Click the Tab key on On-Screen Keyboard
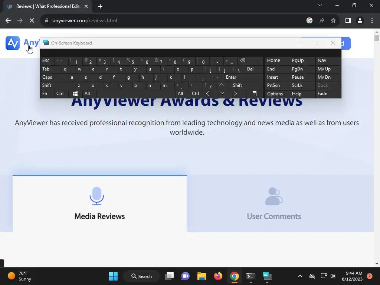The width and height of the screenshot is (380, 285). pyautogui.click(x=51, y=69)
